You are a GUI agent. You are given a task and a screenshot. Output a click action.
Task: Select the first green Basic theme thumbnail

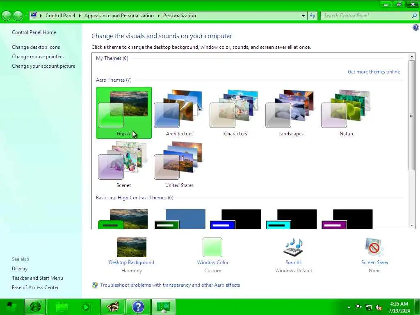(123, 219)
